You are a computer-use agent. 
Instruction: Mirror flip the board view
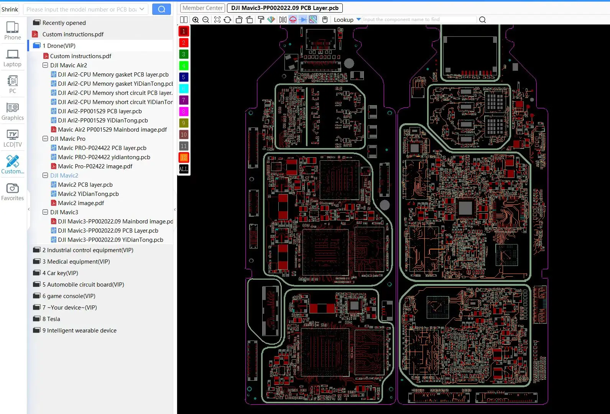click(x=283, y=20)
